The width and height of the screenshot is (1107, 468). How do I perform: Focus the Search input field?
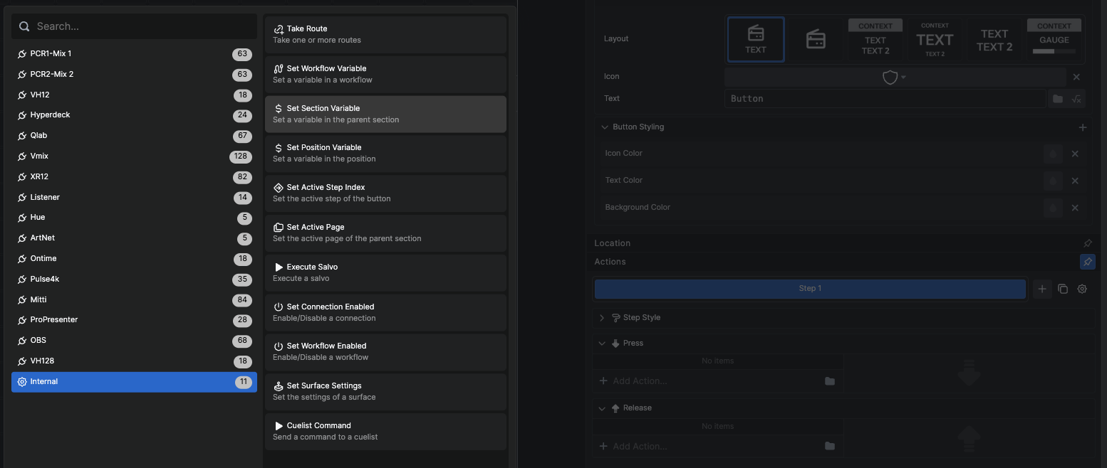[x=134, y=26]
